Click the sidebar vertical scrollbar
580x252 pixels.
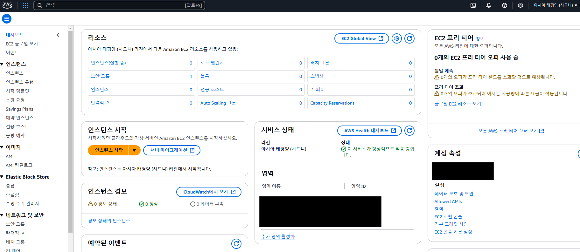[x=71, y=132]
